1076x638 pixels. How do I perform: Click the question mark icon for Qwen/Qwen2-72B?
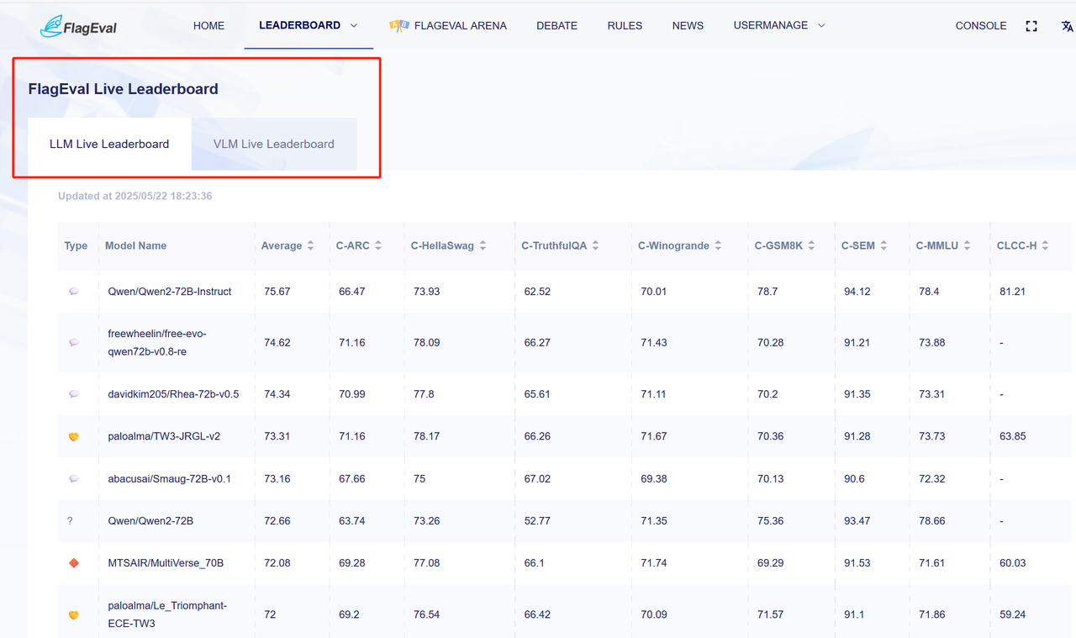tap(70, 521)
